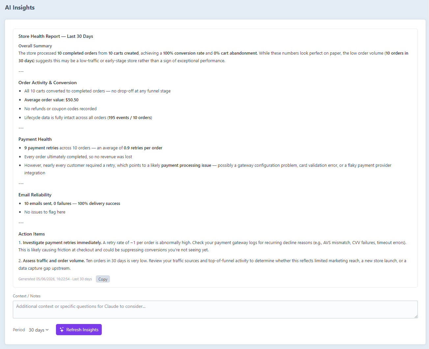Click the Email Reliability heading
The height and width of the screenshot is (349, 429).
tap(35, 195)
